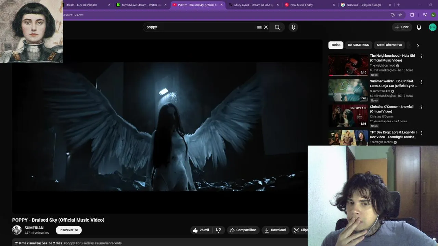Open TFT Dev Drop video thumbnail

pos(348,138)
